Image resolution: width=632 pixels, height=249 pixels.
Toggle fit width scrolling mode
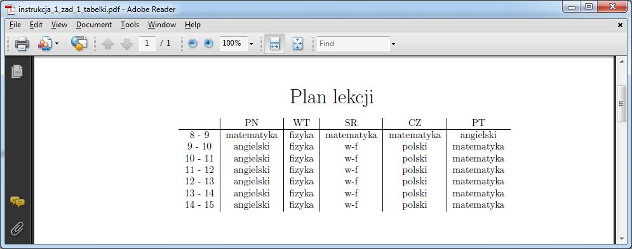(x=274, y=44)
